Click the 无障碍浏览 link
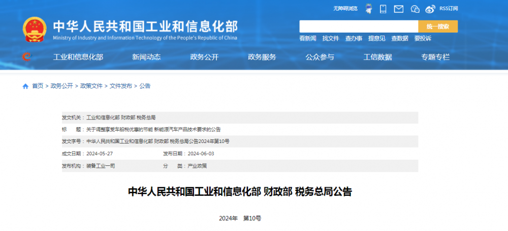 point(345,9)
